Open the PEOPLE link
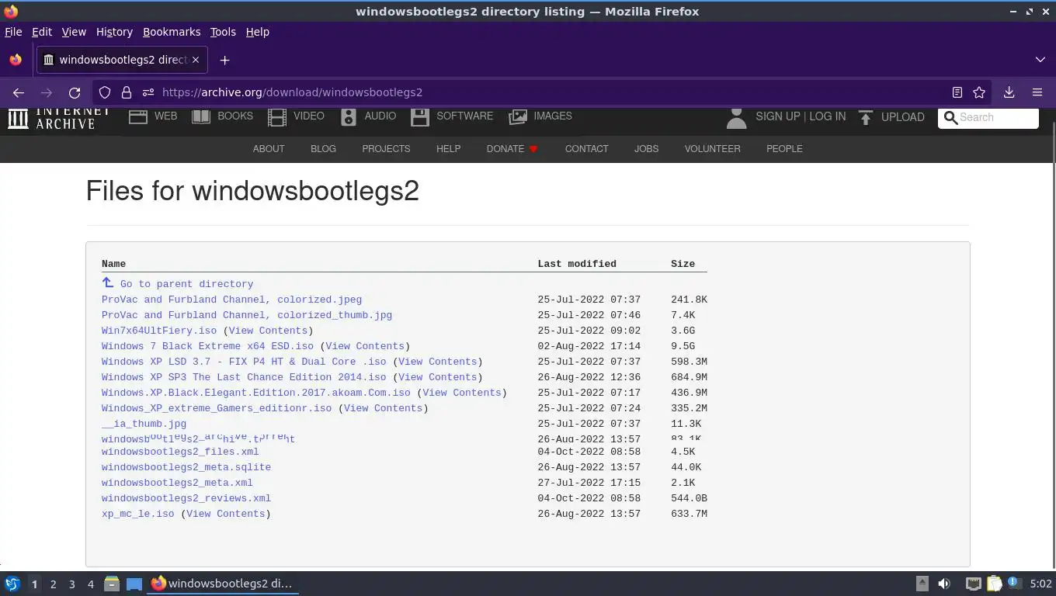The height and width of the screenshot is (596, 1056). pos(784,148)
